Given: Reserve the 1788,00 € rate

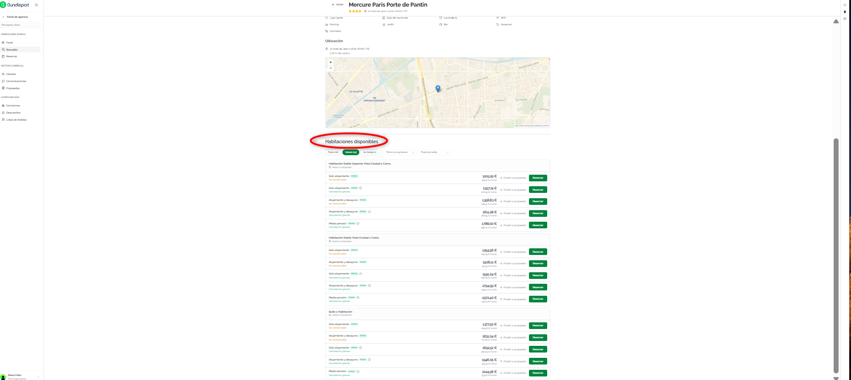Looking at the screenshot, I should coord(538,225).
